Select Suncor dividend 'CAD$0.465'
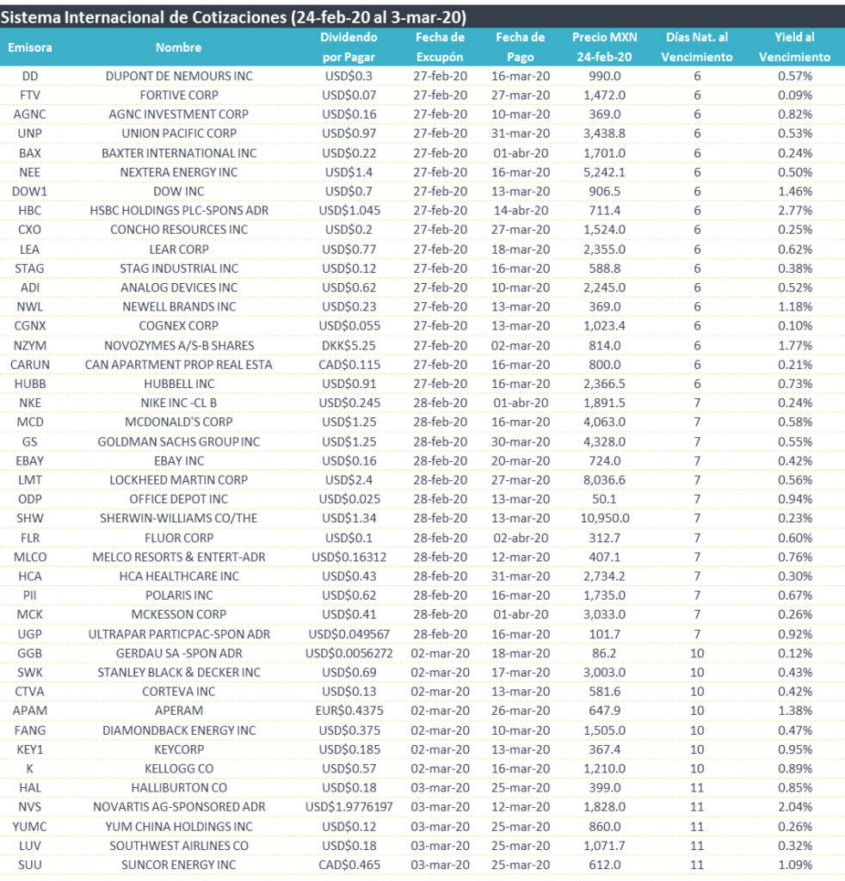Screen dimensions: 845x881 click(x=348, y=865)
